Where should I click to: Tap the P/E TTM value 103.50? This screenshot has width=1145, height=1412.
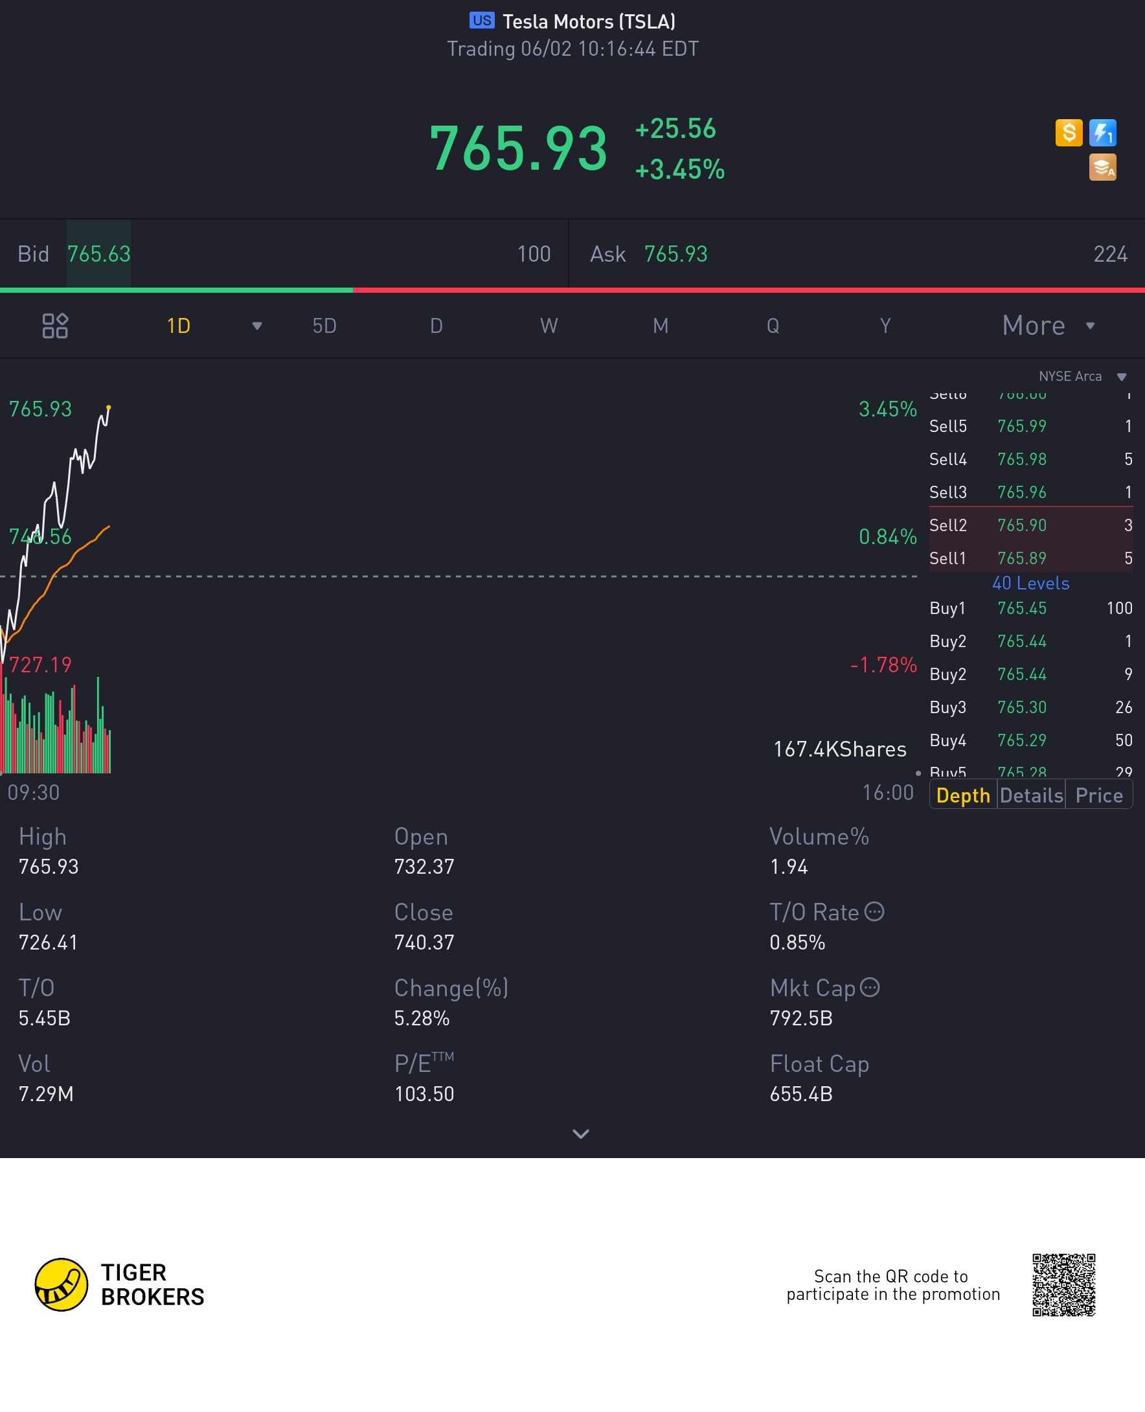coord(424,1094)
